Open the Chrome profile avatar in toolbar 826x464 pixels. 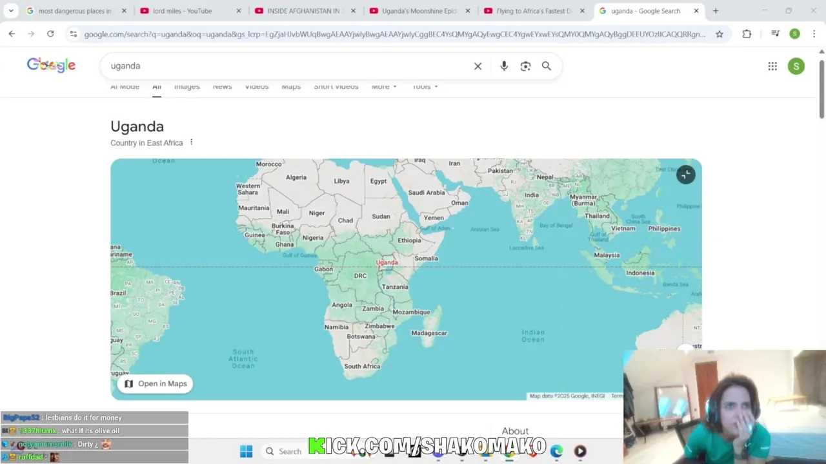795,34
